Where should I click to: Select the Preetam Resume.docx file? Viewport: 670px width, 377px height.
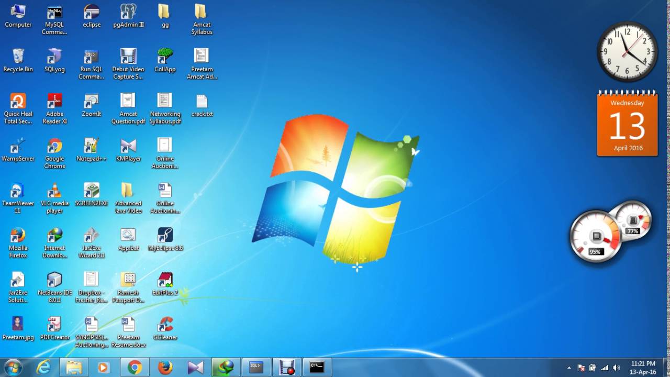click(128, 332)
